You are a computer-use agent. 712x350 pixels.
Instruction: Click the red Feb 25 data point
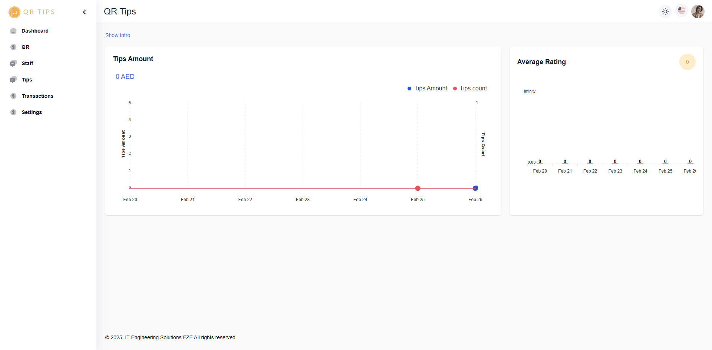point(418,188)
